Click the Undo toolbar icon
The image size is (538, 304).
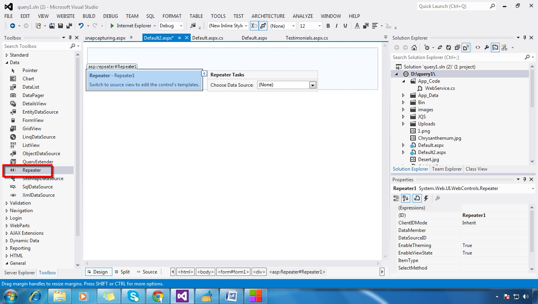[81, 26]
